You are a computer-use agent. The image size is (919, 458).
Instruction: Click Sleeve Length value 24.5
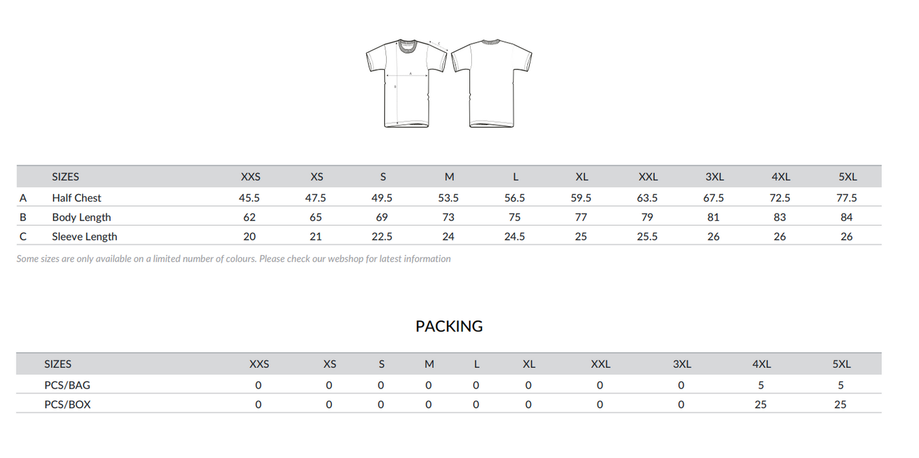coord(515,237)
